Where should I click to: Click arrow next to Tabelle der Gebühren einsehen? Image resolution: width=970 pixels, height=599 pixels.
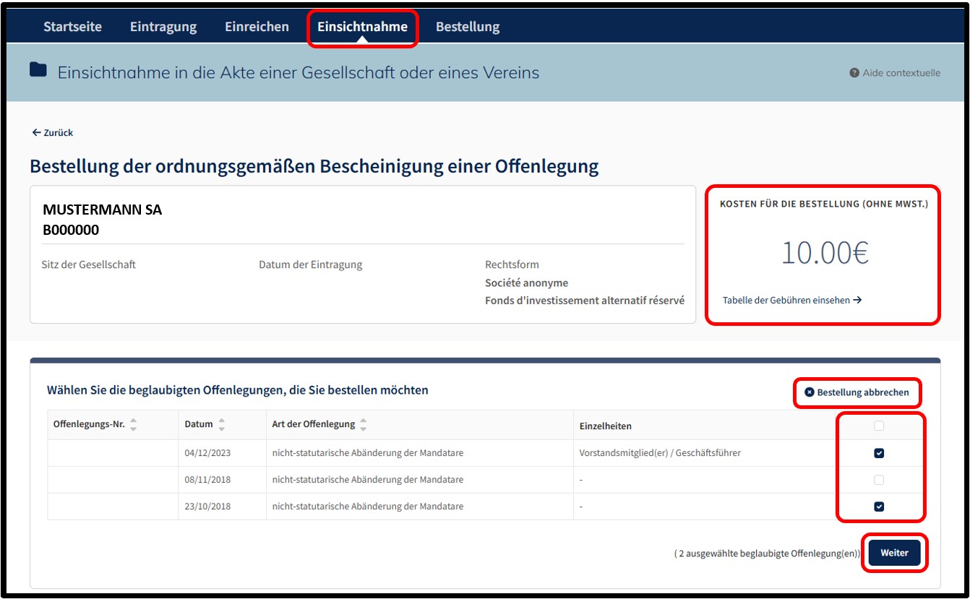(x=857, y=300)
